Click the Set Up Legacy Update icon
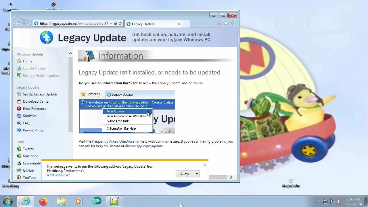The width and height of the screenshot is (368, 207). point(19,94)
